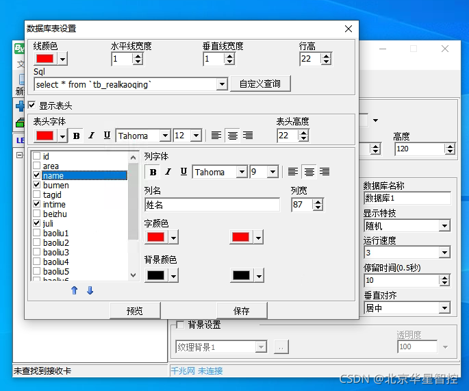Open the header font name dropdown
Viewport: 469px width, 391px height.
coord(165,136)
